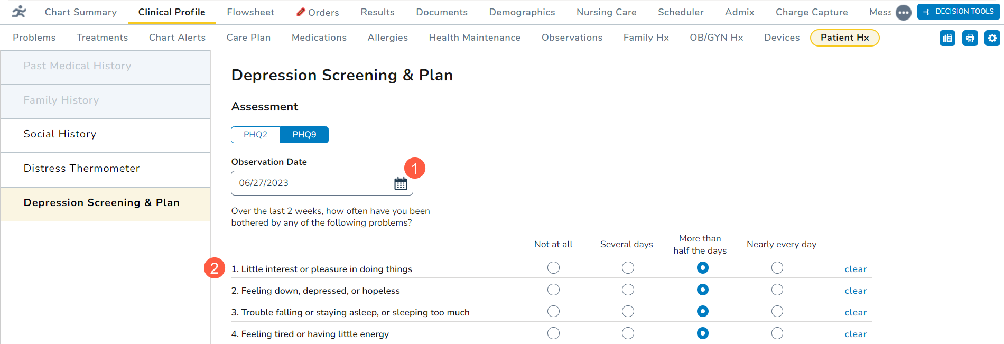Click the print icon button

click(970, 38)
